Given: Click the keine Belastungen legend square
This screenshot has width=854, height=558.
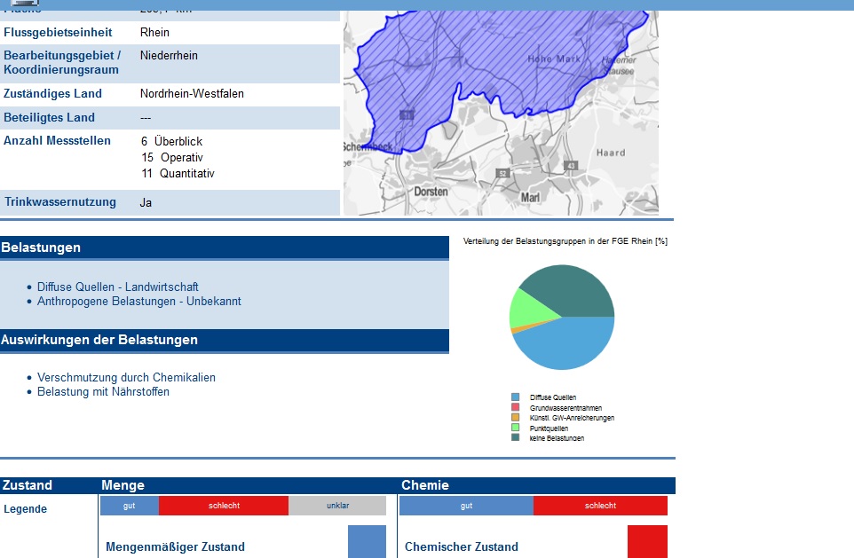Looking at the screenshot, I should 515,437.
